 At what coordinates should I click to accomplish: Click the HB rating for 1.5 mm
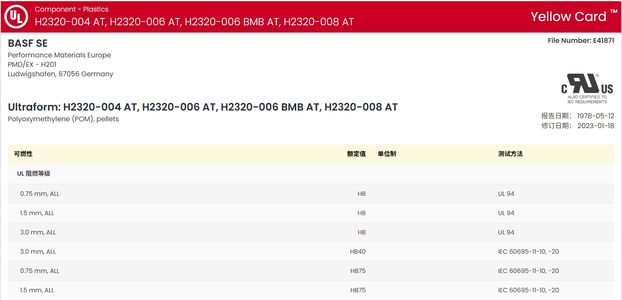(361, 213)
